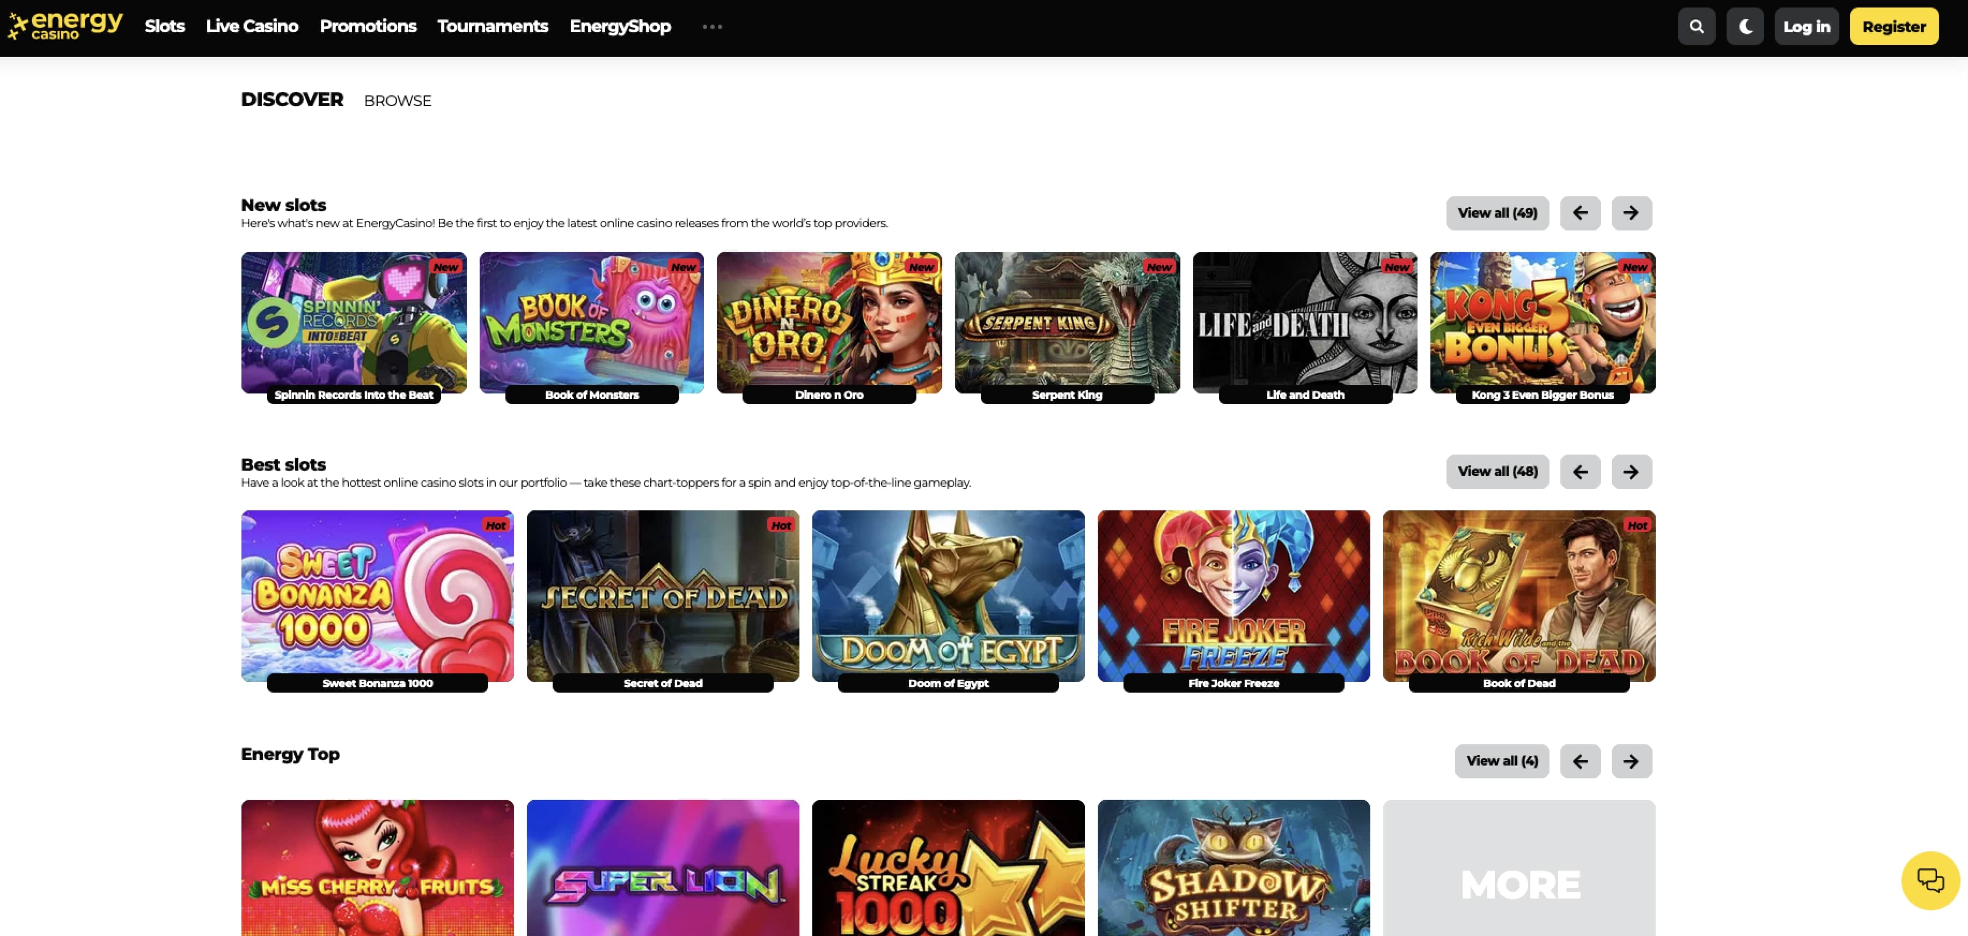Open the Tournaments page
This screenshot has height=936, width=1968.
coord(493,27)
